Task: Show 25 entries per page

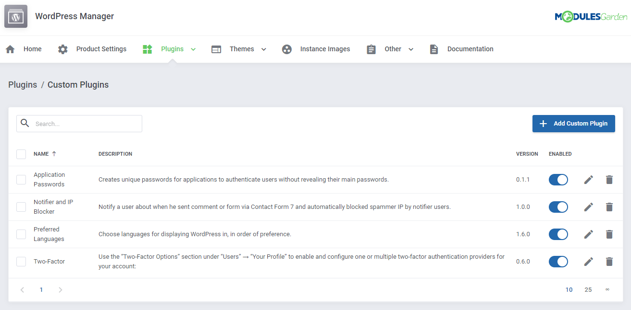Action: (588, 290)
